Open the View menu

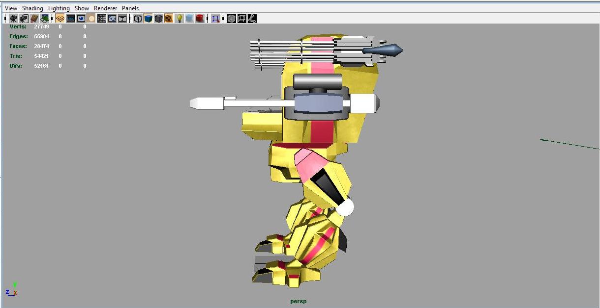(x=11, y=8)
